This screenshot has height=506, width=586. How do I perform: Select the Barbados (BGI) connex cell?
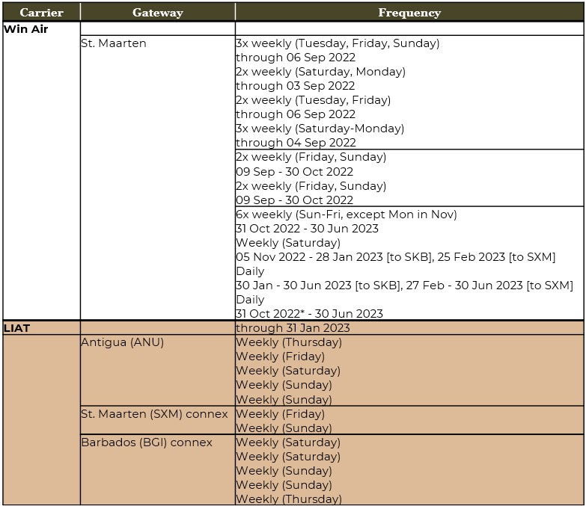147,442
